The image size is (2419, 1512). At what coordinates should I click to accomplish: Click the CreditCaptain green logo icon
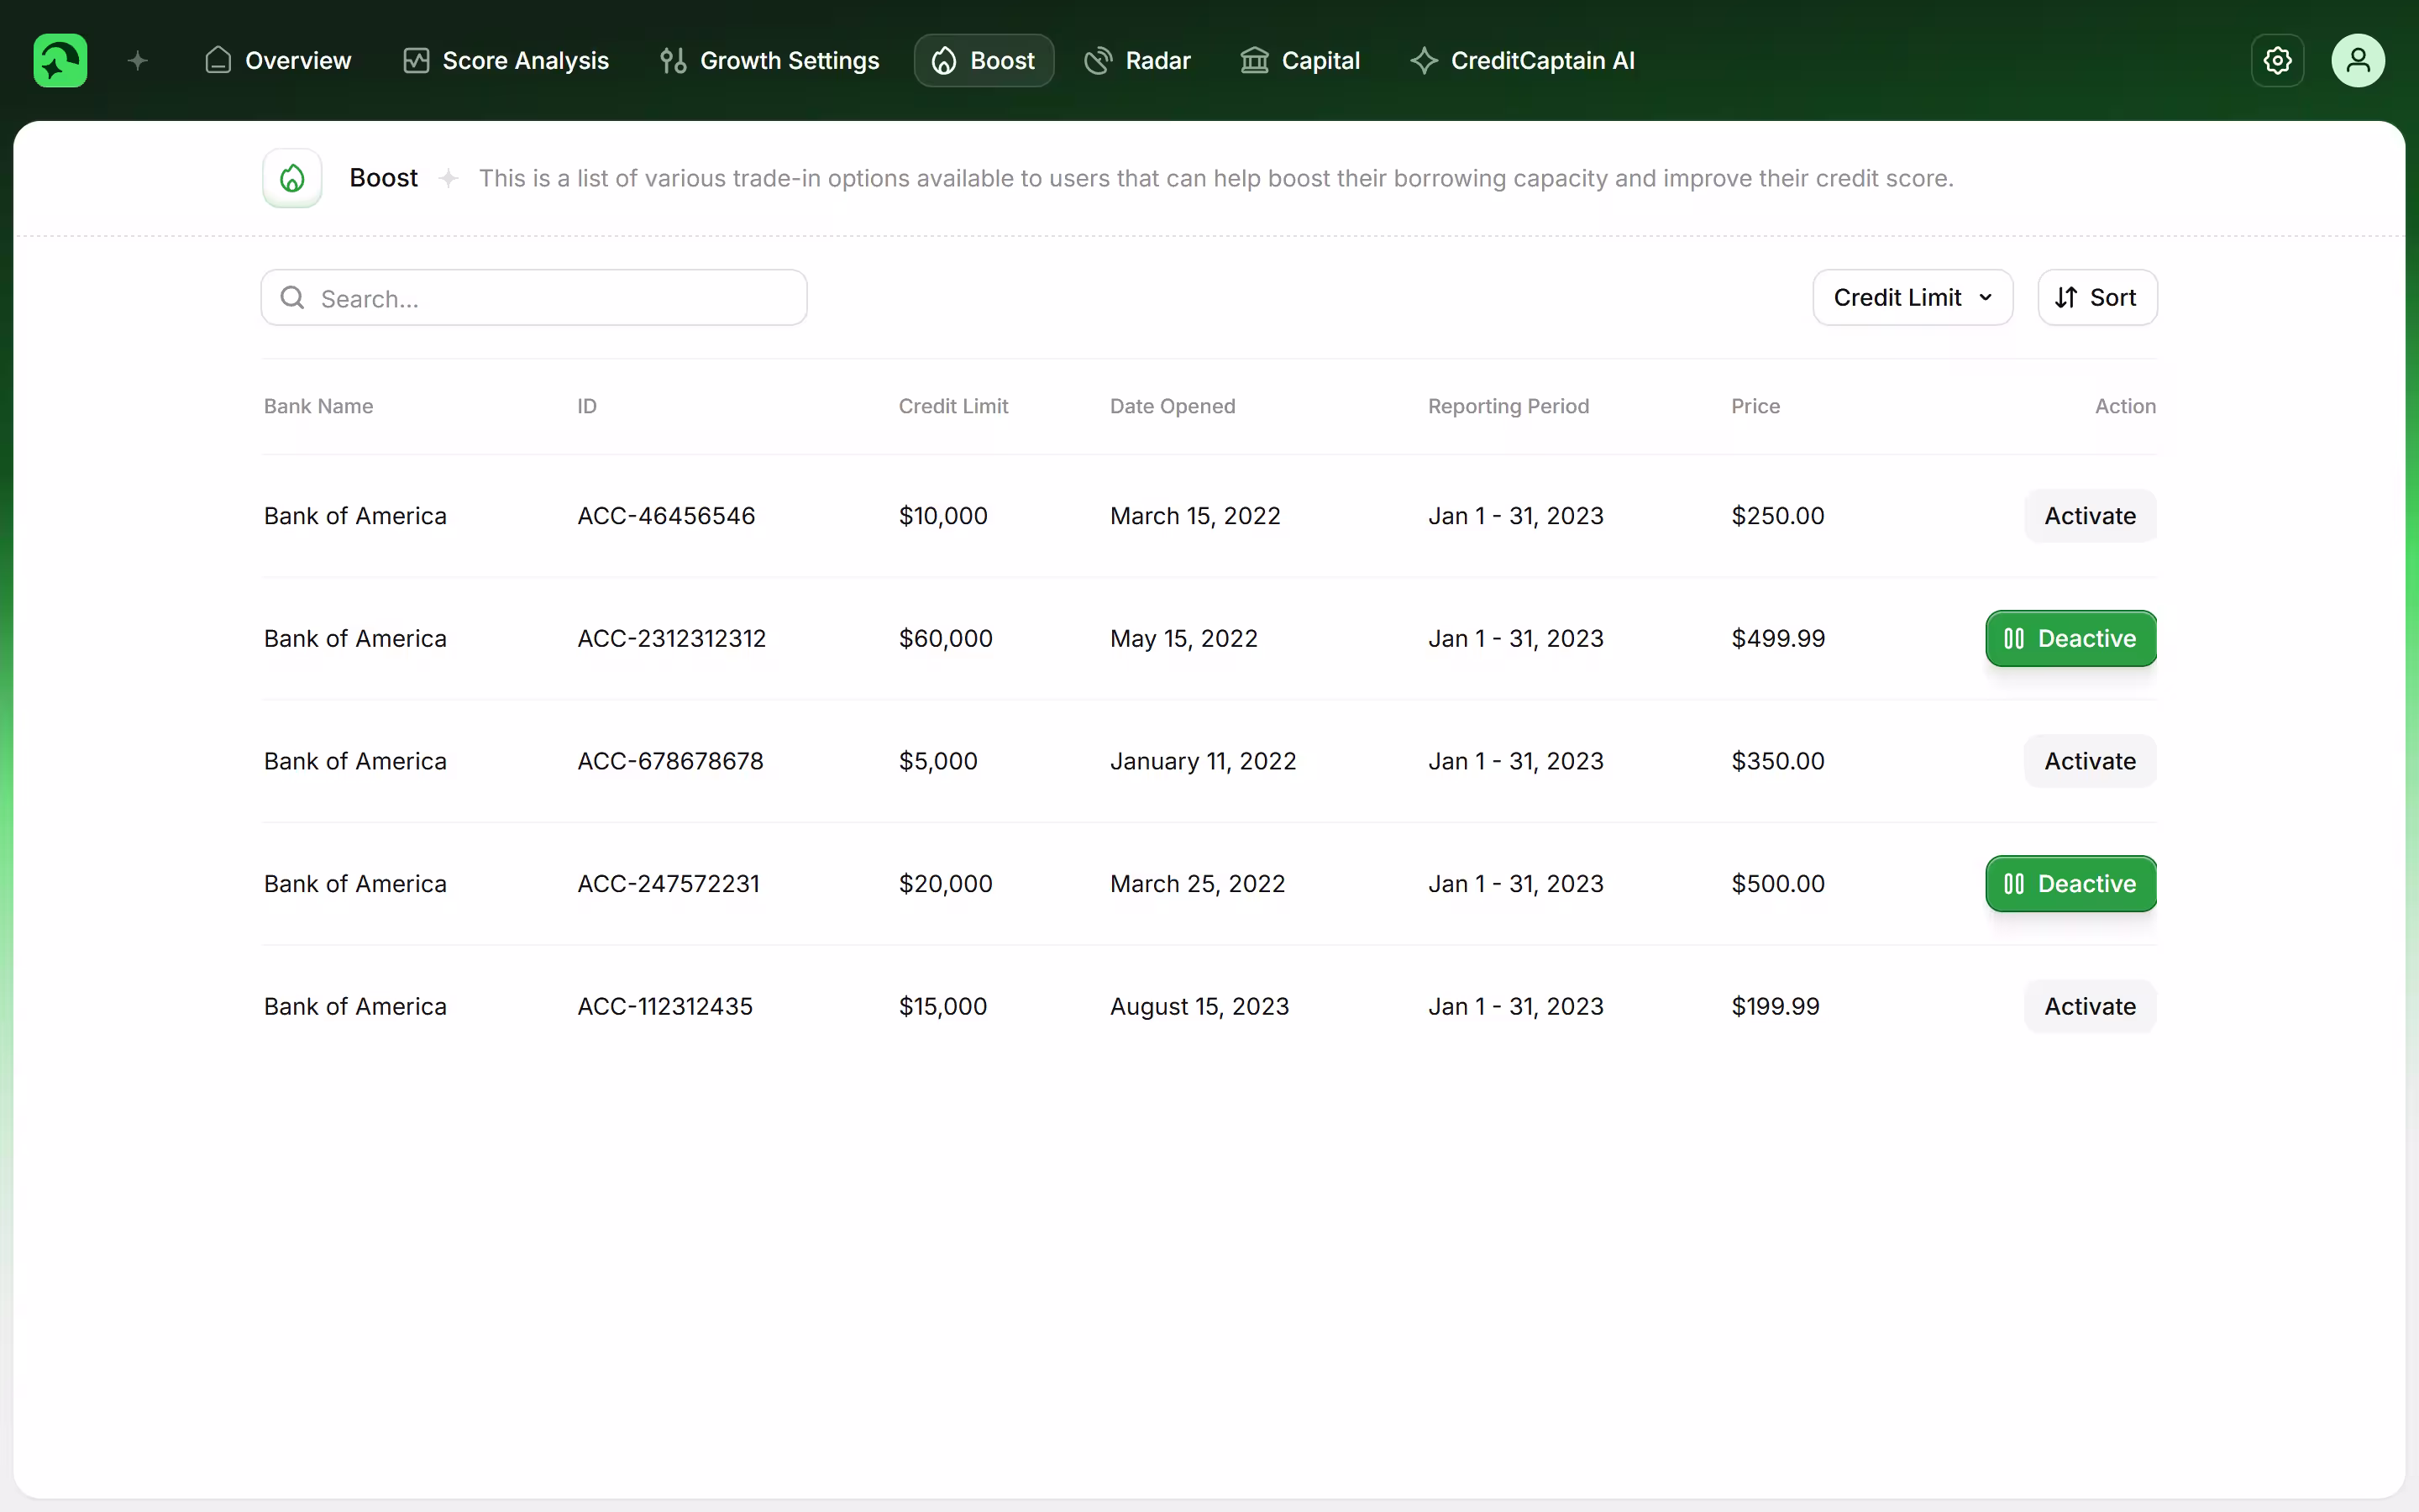coord(60,60)
